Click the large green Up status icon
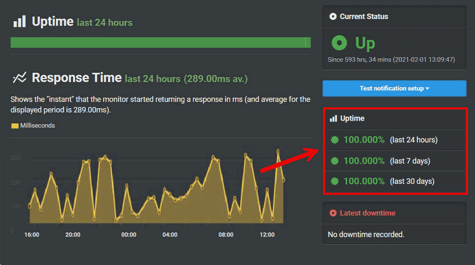This screenshot has width=475, height=265. [339, 43]
